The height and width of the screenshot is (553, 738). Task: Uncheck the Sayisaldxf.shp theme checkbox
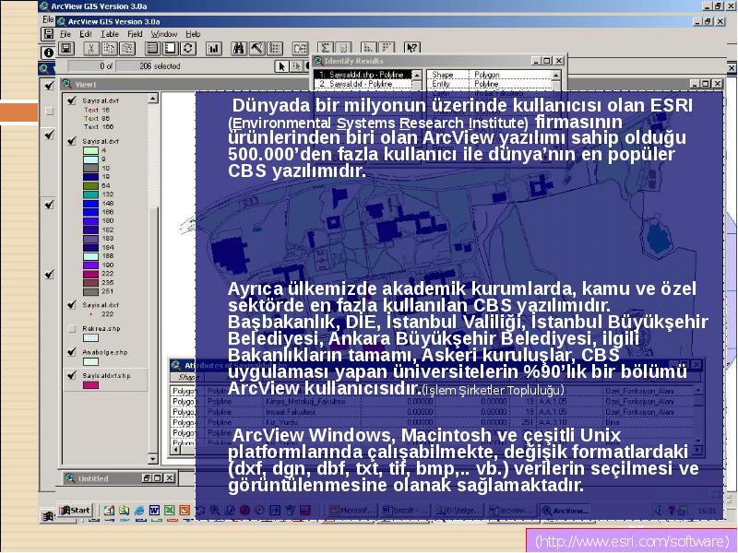pyautogui.click(x=72, y=375)
